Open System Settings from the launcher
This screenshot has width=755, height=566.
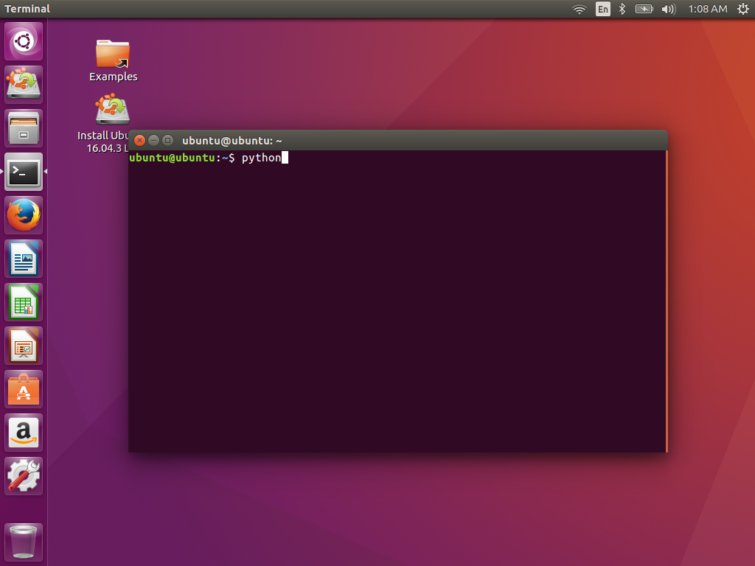click(23, 475)
